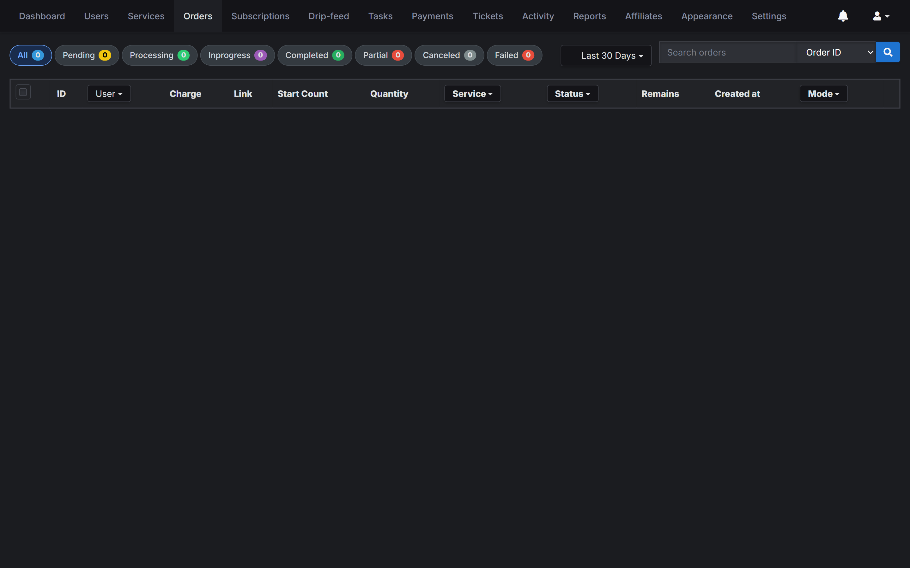The height and width of the screenshot is (568, 910).
Task: Filter orders by Processing
Action: pos(160,55)
